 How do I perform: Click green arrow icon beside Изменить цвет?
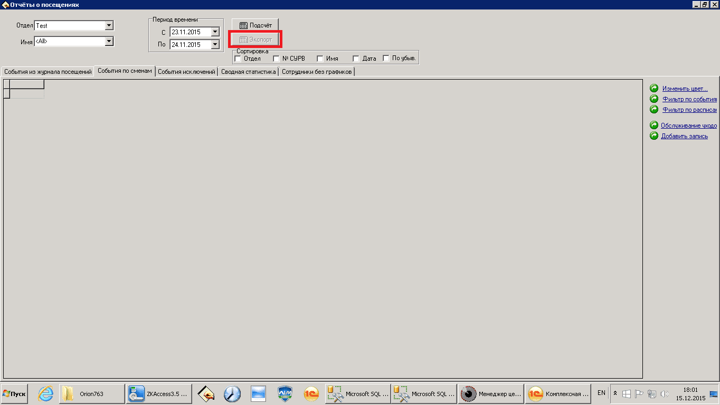point(654,89)
